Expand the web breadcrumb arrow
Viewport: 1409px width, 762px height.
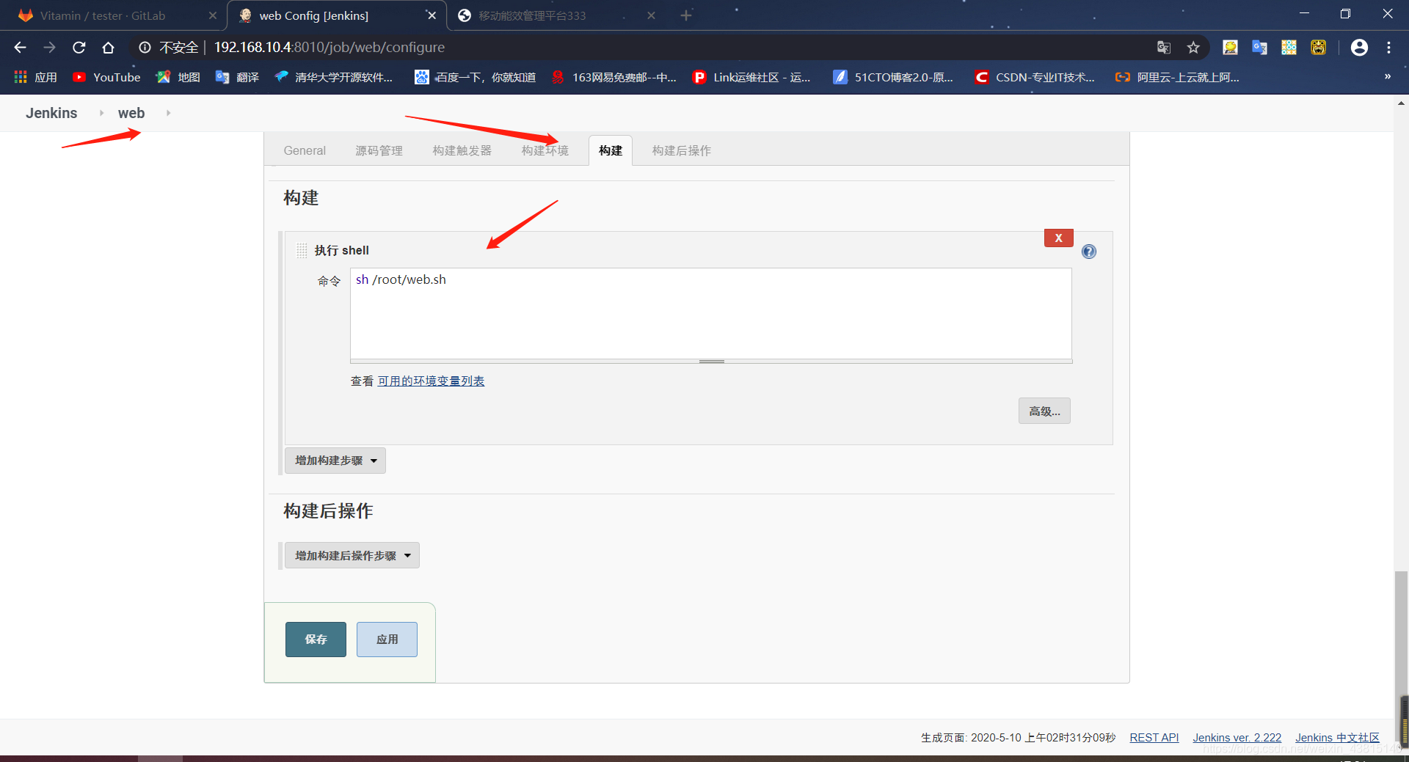[168, 113]
